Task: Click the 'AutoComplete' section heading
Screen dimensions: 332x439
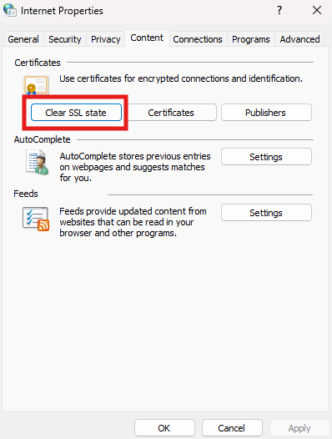Action: [x=43, y=139]
